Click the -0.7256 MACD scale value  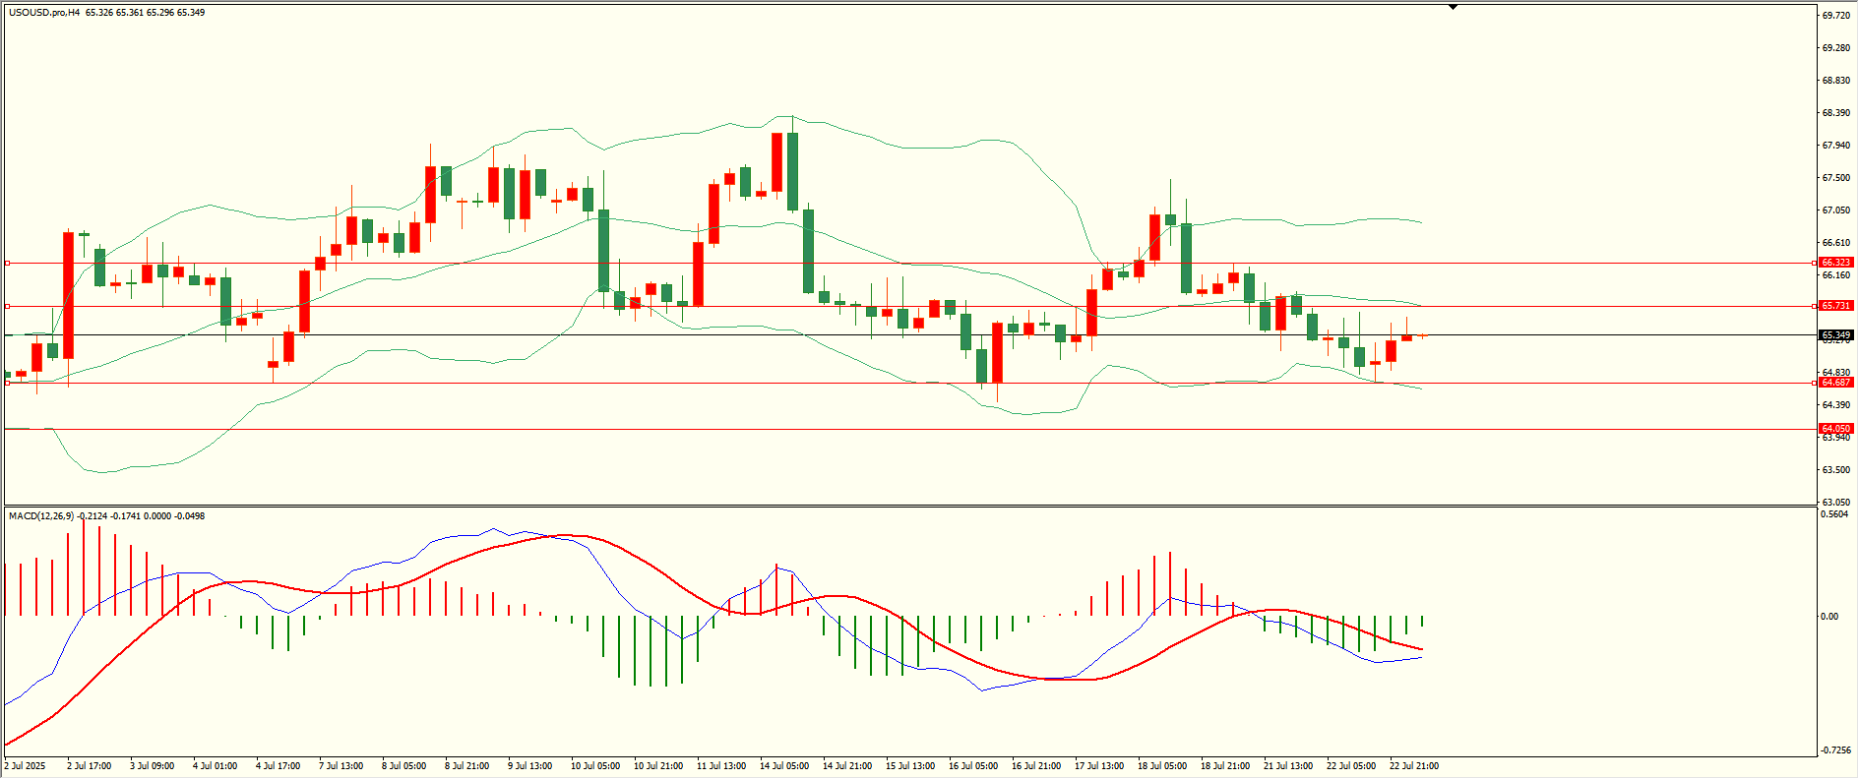pos(1836,749)
